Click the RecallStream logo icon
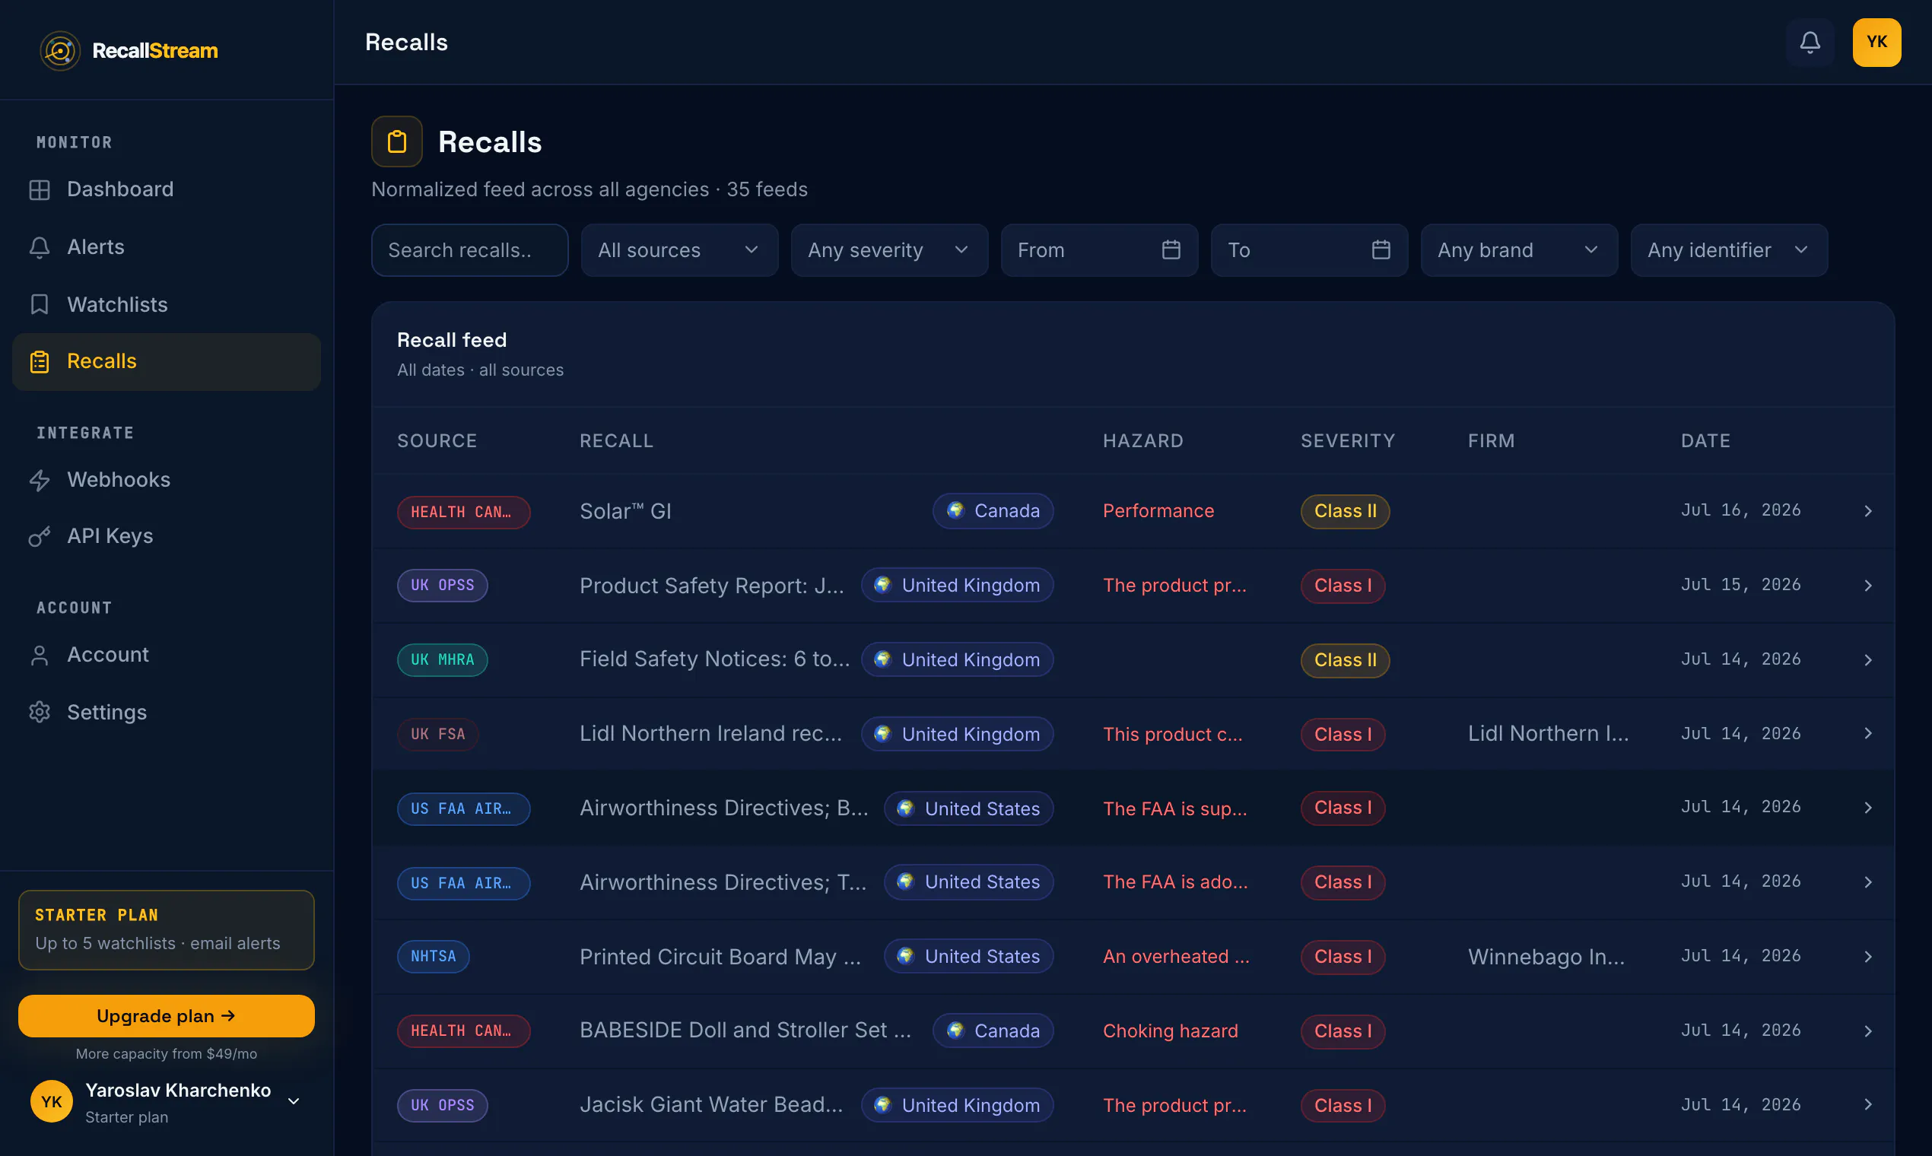1932x1156 pixels. coord(60,51)
